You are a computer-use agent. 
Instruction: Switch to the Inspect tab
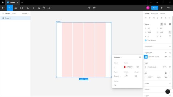tap(162, 13)
